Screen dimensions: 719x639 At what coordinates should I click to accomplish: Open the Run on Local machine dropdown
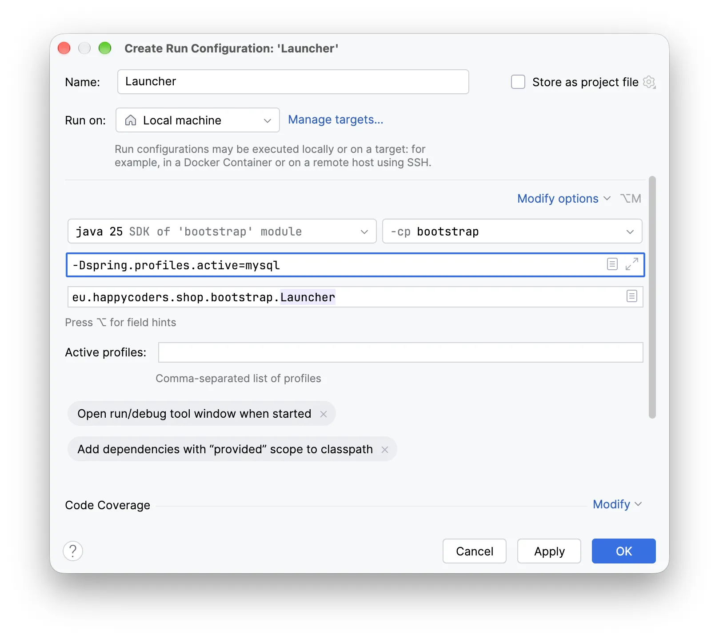(198, 120)
